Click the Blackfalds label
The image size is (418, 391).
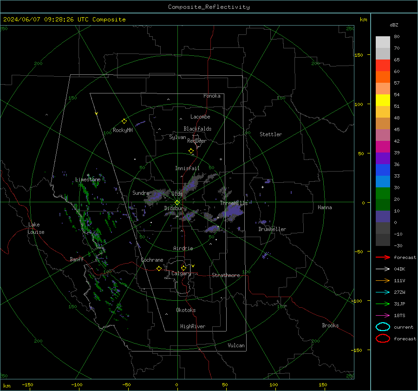pyautogui.click(x=197, y=129)
